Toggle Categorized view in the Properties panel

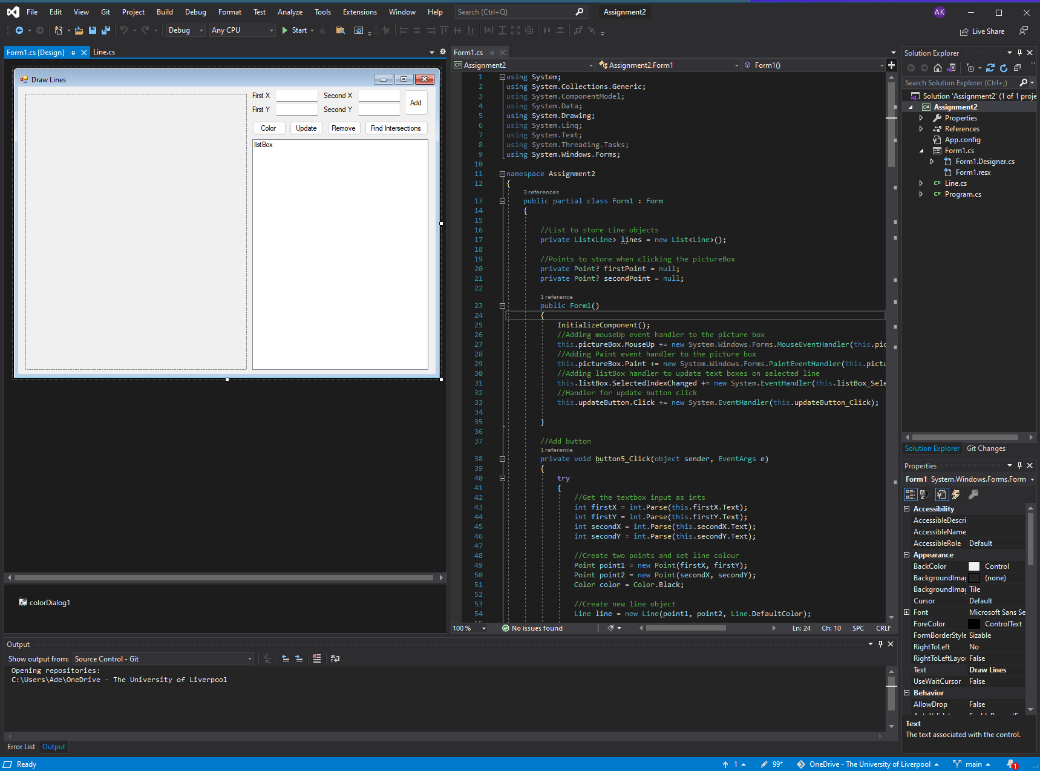click(911, 494)
